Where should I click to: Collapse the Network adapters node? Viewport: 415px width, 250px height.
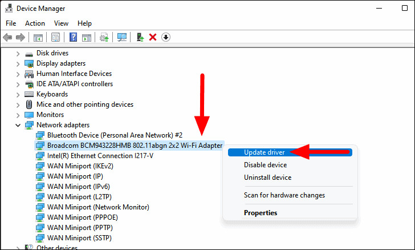pos(18,125)
